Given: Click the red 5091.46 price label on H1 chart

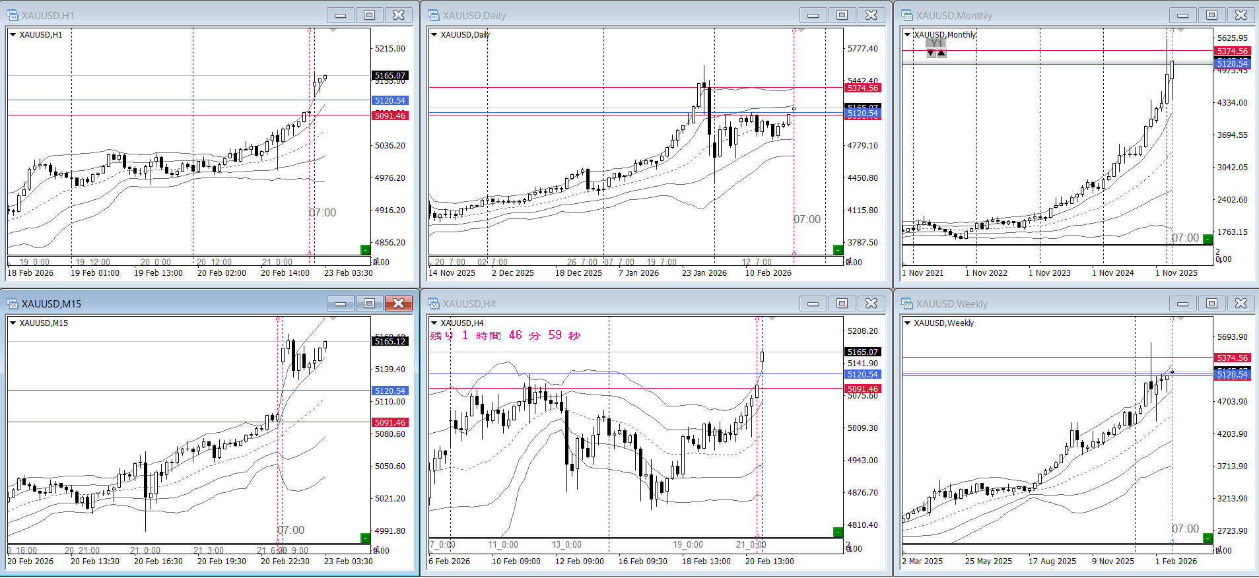Looking at the screenshot, I should [390, 116].
